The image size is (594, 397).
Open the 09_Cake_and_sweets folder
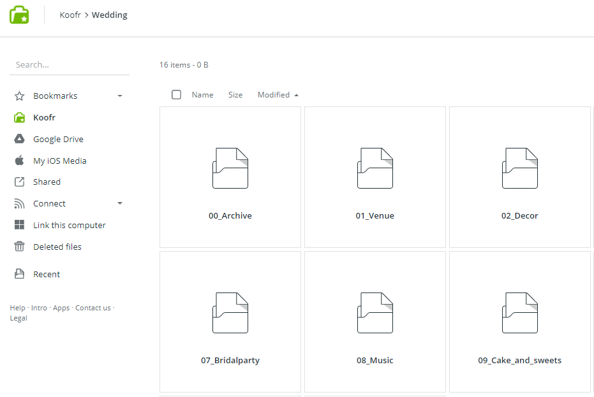520,322
